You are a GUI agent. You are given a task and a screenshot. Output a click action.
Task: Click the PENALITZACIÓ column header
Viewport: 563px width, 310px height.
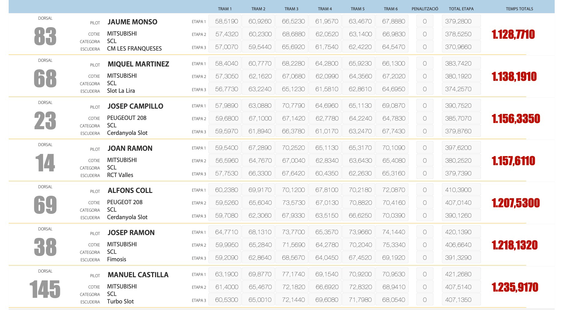tap(425, 9)
